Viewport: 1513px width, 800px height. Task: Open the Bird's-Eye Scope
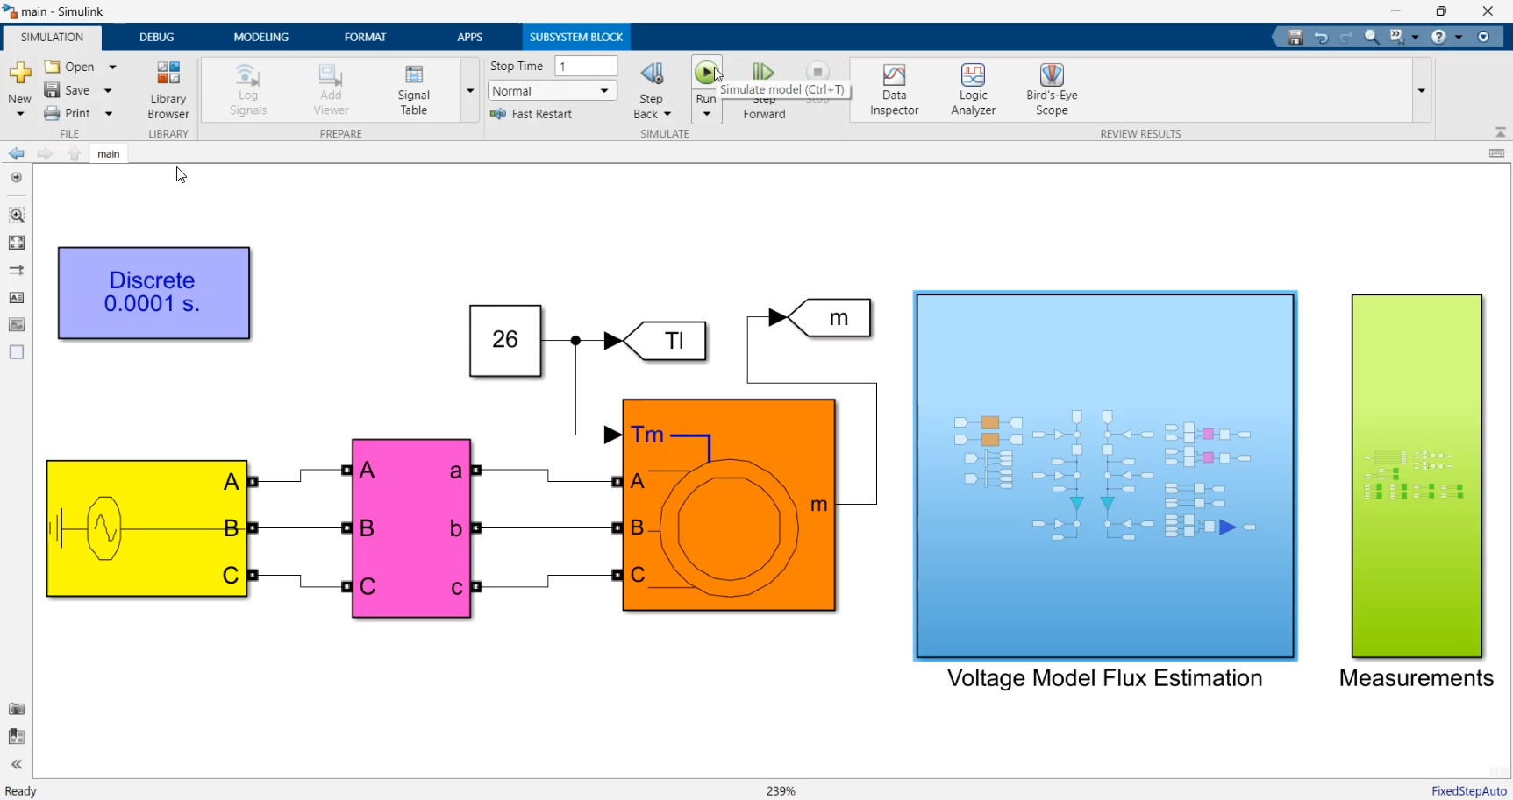1052,90
